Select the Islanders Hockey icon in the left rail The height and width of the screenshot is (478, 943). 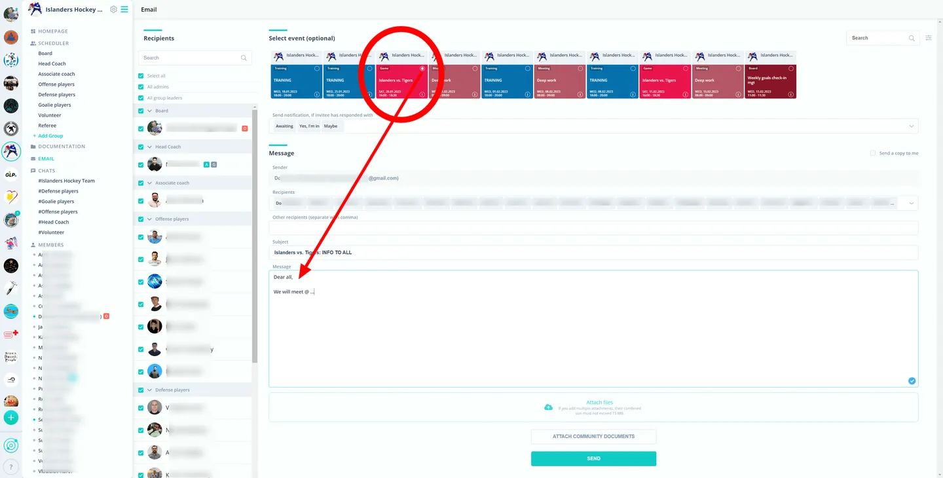tap(11, 152)
